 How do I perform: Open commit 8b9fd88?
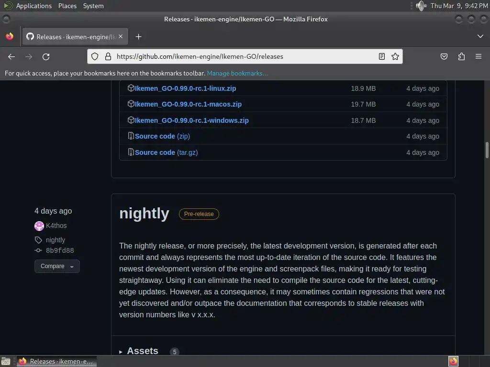click(x=60, y=250)
